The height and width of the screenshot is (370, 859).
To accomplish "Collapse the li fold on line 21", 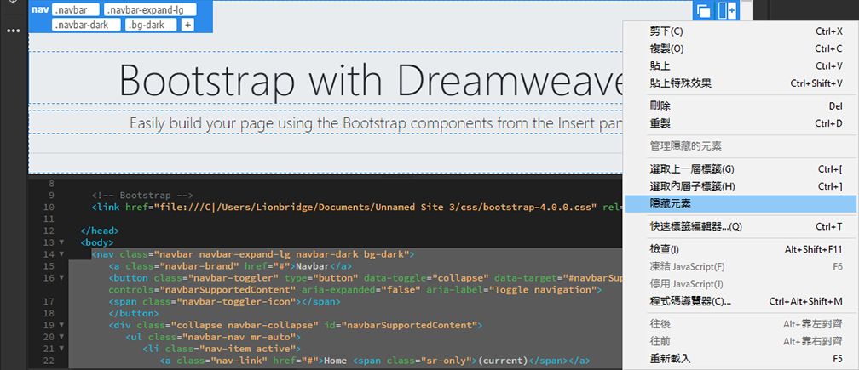I will (x=61, y=349).
